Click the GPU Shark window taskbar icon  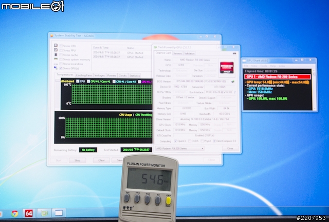pyautogui.click(x=59, y=213)
